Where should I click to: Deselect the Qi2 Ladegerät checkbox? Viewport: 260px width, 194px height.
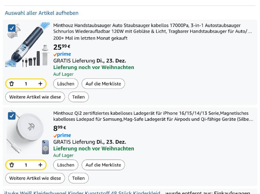point(12,116)
